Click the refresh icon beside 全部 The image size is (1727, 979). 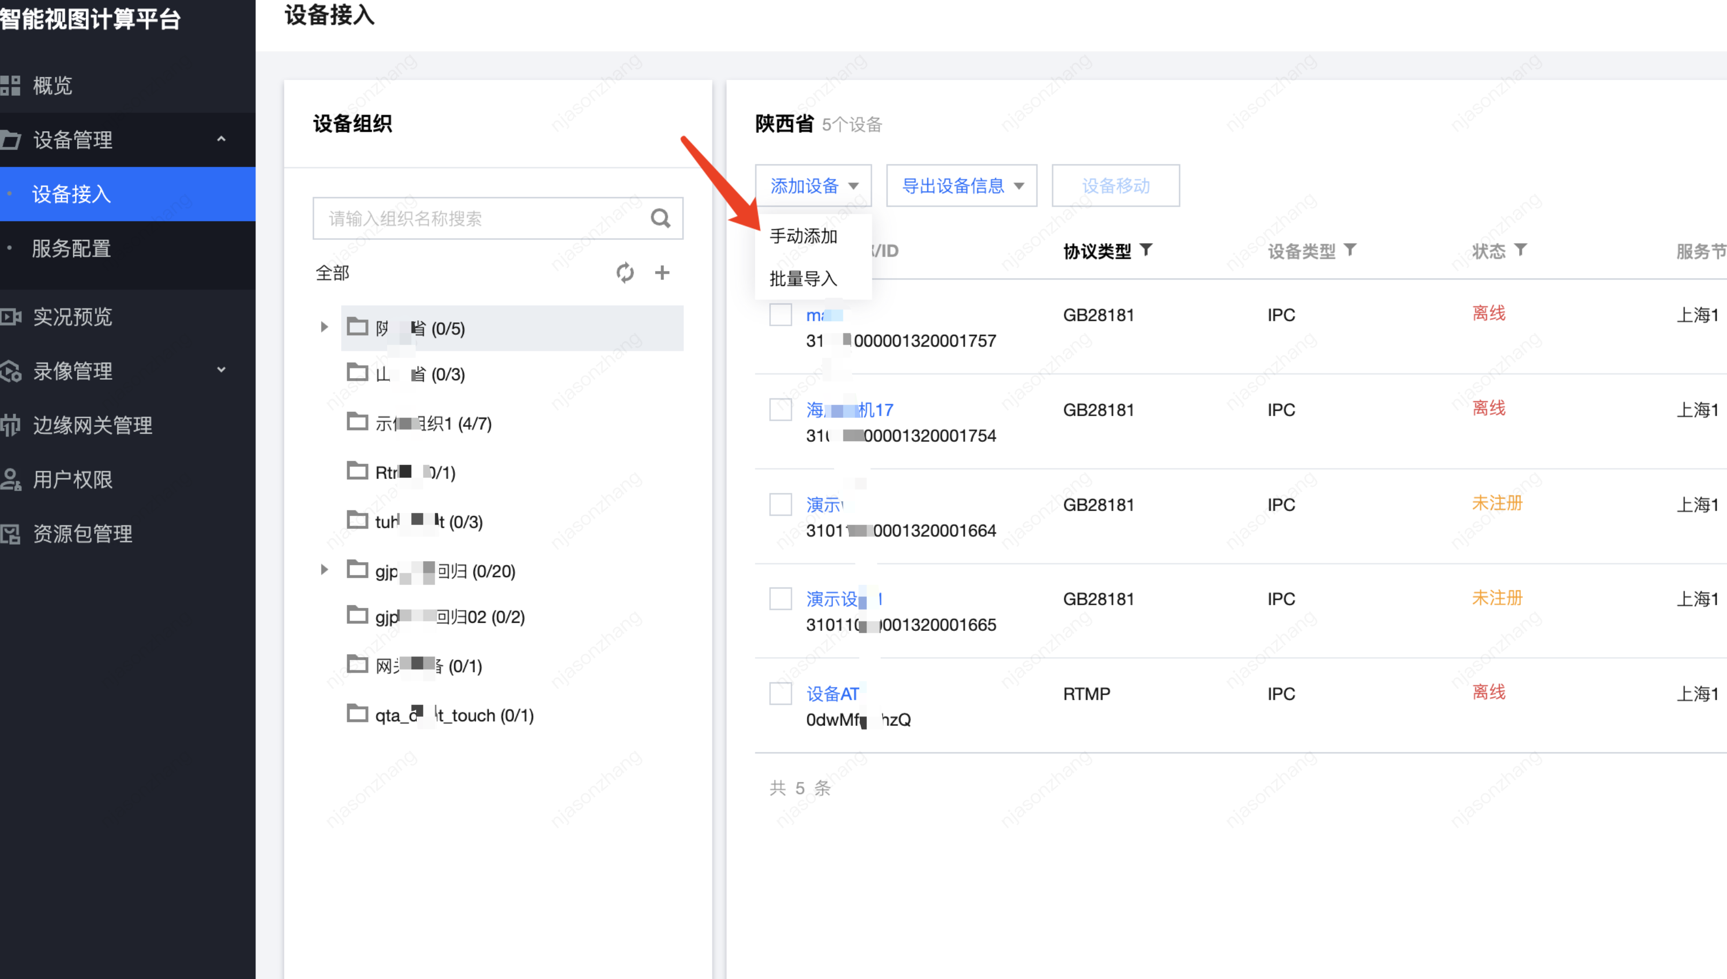(x=625, y=272)
